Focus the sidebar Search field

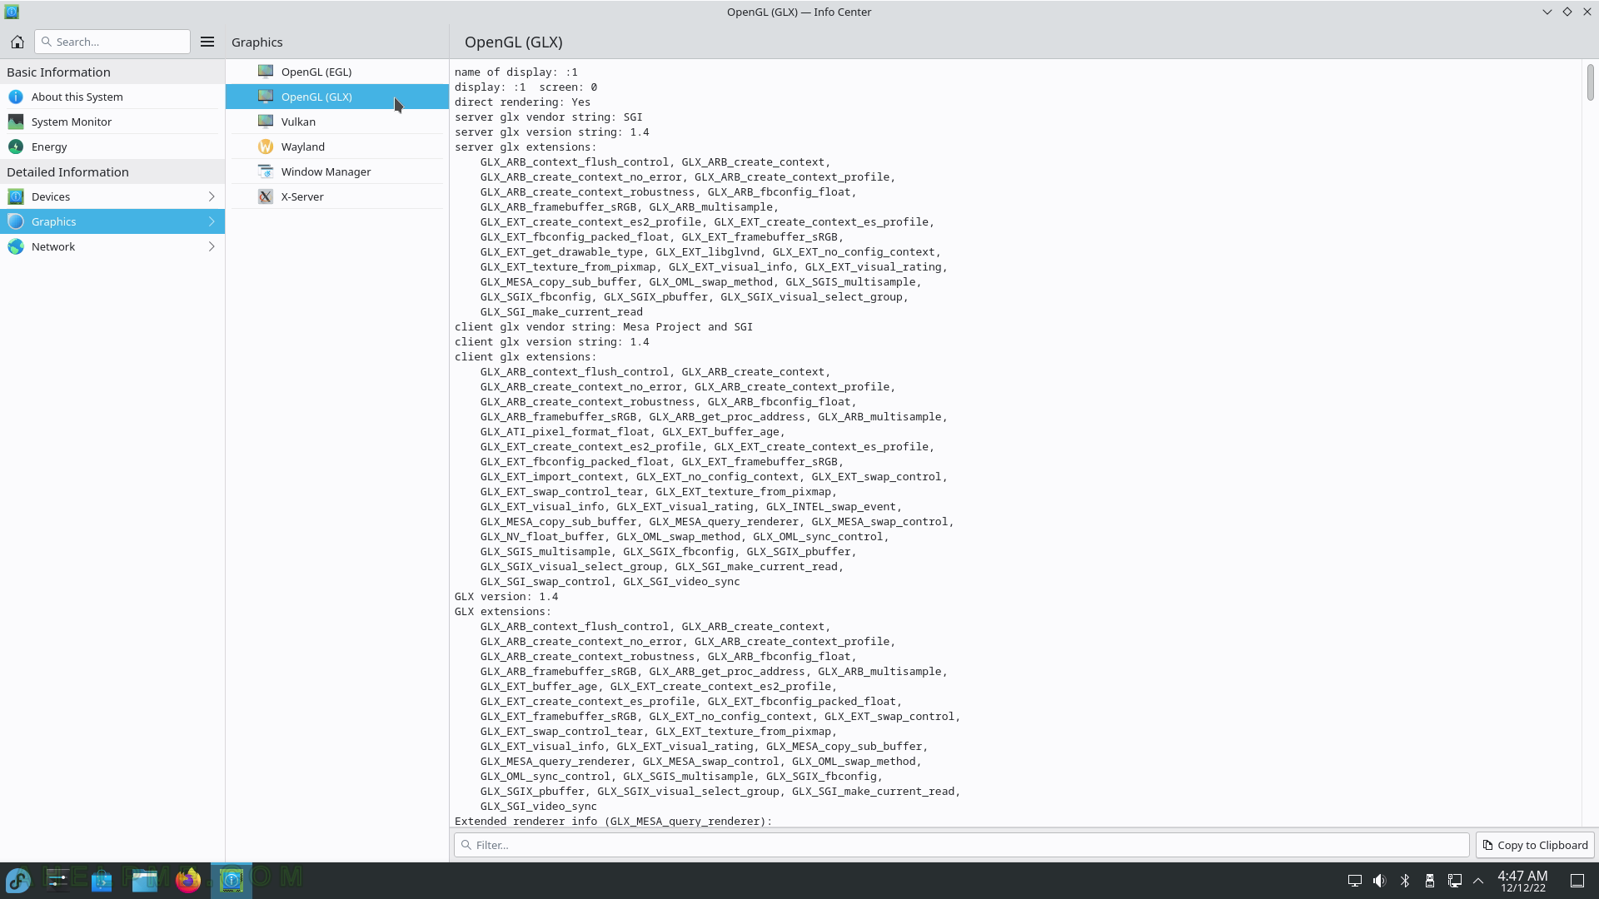(x=112, y=42)
